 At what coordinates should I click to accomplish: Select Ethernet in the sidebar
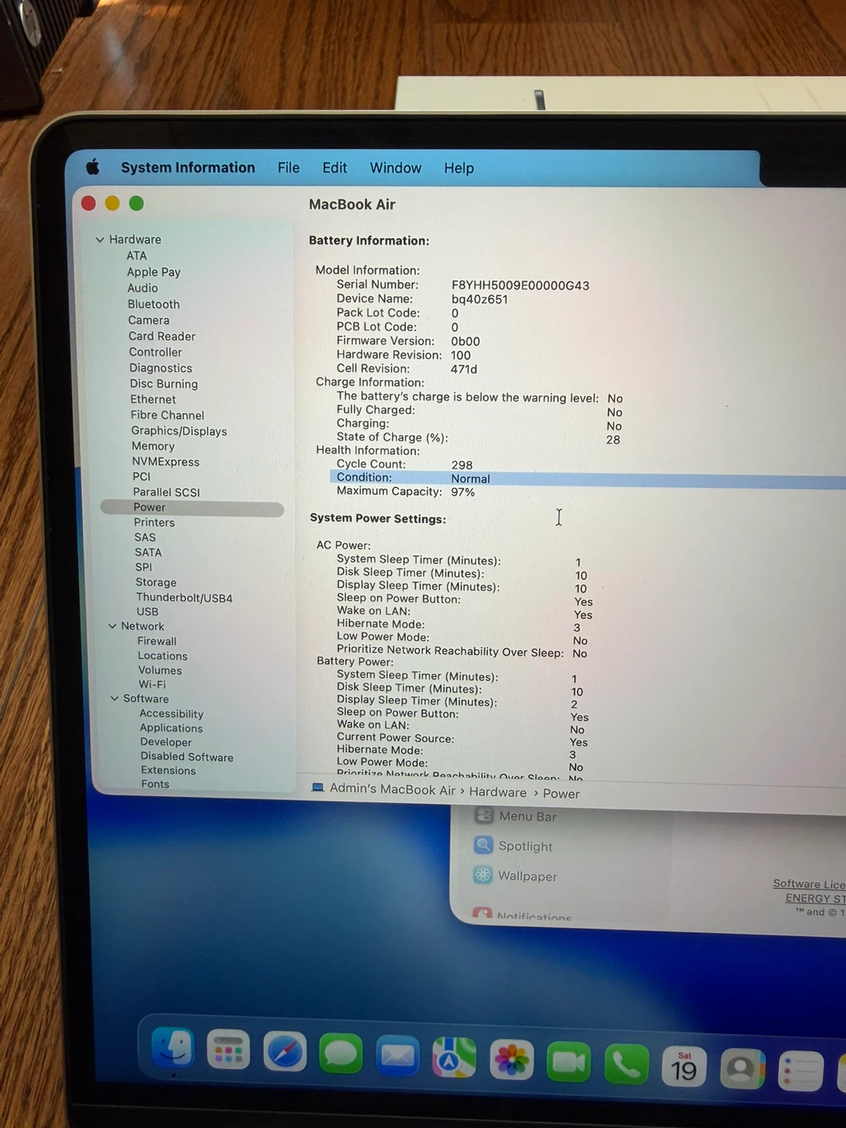[x=153, y=399]
